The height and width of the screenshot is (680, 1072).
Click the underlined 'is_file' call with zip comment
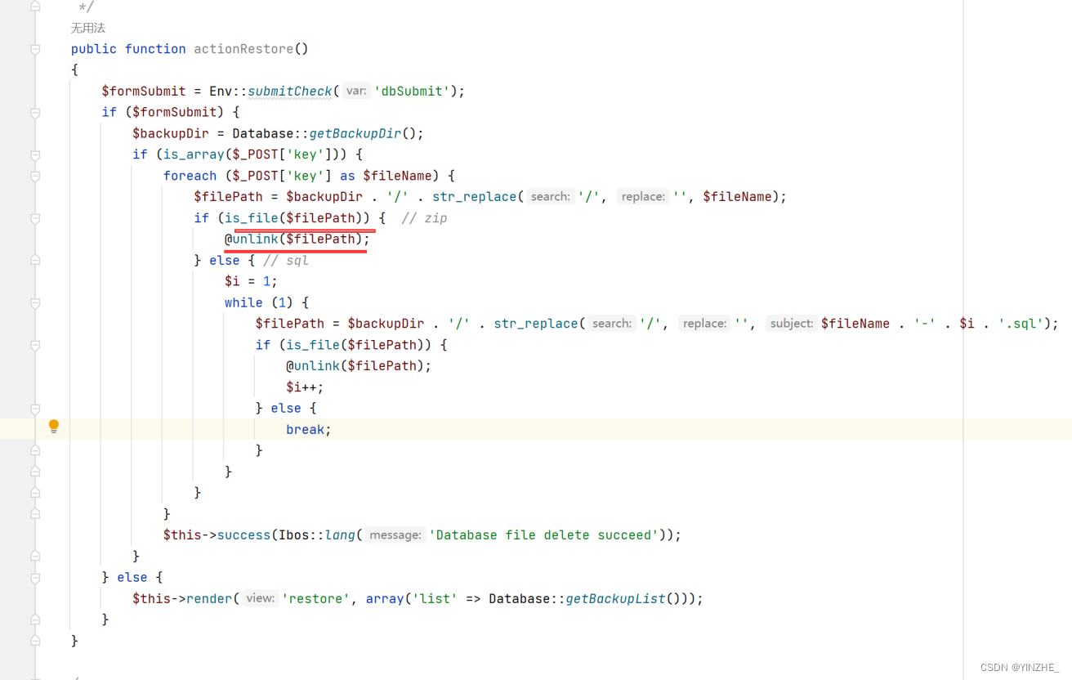coord(251,217)
